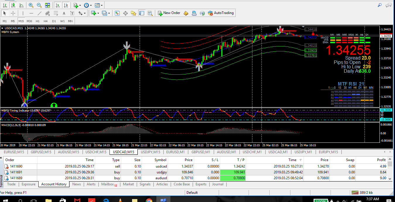Switch timeframe to M1
Screen dimensions: 395x202
[x=5, y=21]
